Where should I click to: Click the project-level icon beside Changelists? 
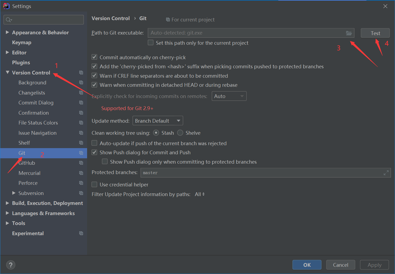coord(81,93)
